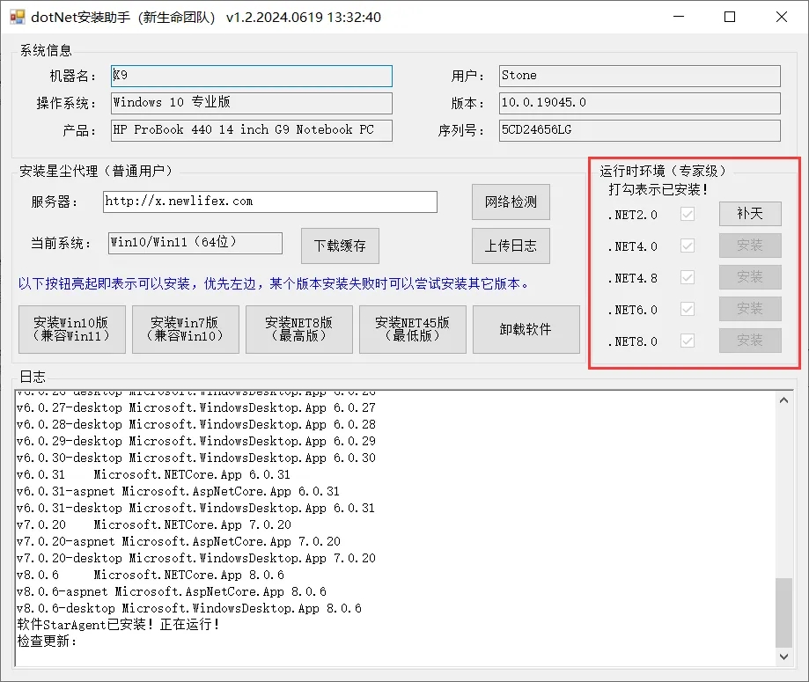Click the .NET6.0 runtime label
This screenshot has height=682, width=809.
pyautogui.click(x=633, y=310)
